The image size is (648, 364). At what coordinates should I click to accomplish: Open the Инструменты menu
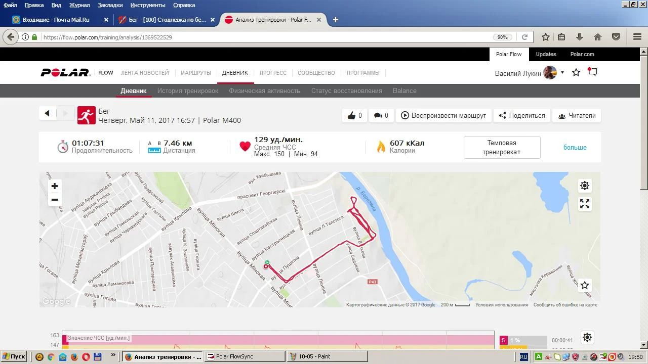pyautogui.click(x=148, y=5)
